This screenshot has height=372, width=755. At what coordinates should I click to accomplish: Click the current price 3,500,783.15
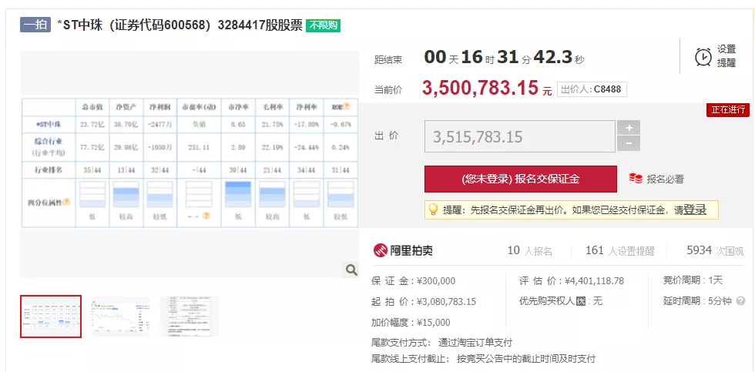pos(479,88)
